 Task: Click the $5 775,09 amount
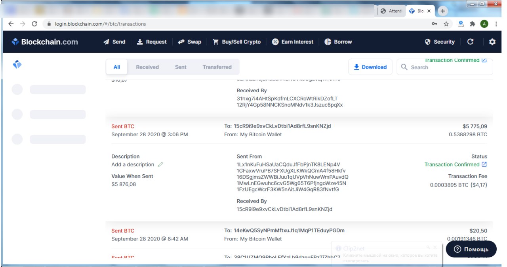475,126
